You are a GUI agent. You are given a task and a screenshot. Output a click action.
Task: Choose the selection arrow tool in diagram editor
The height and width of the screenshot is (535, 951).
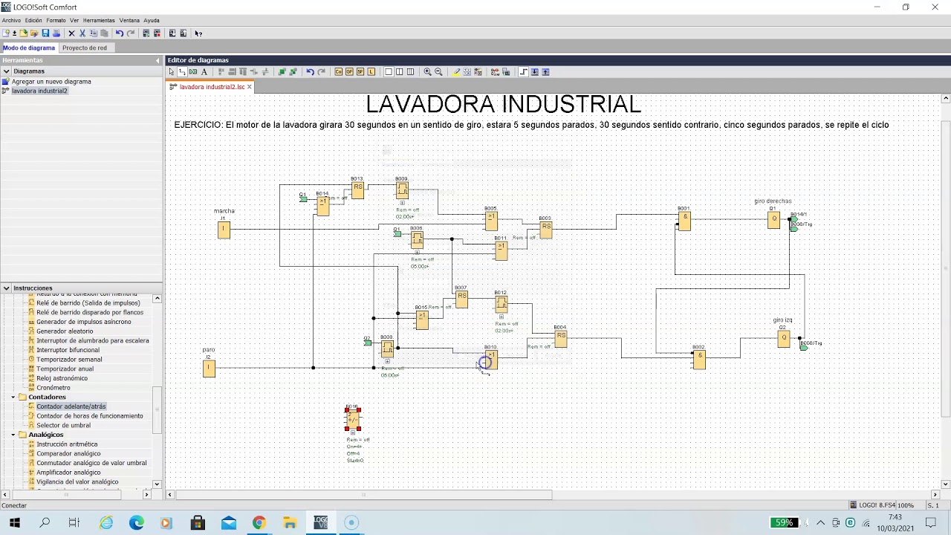172,72
